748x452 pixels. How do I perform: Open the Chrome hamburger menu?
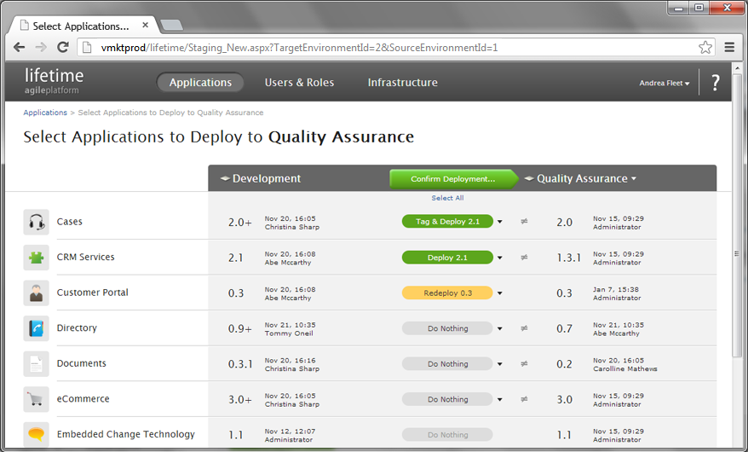(729, 47)
